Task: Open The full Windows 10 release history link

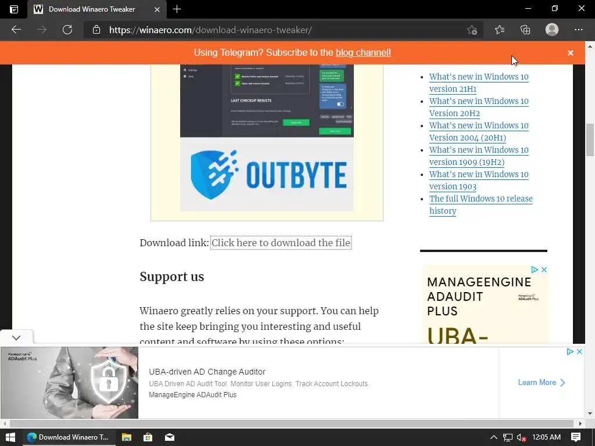Action: coord(481,204)
